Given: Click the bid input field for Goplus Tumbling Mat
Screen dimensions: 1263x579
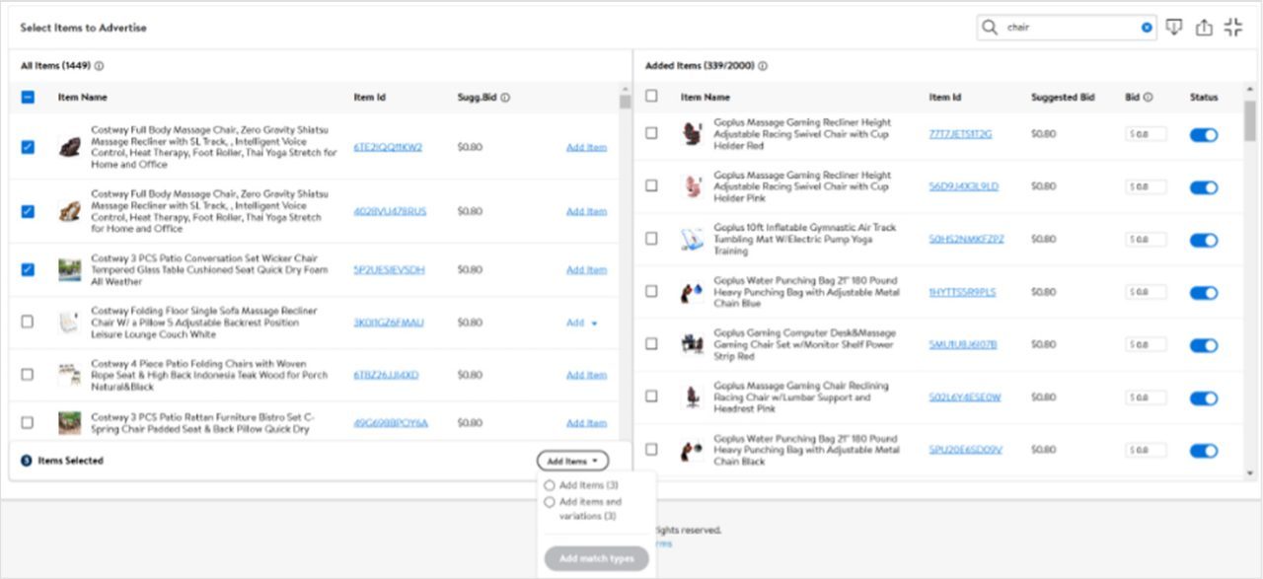Looking at the screenshot, I should (1145, 239).
